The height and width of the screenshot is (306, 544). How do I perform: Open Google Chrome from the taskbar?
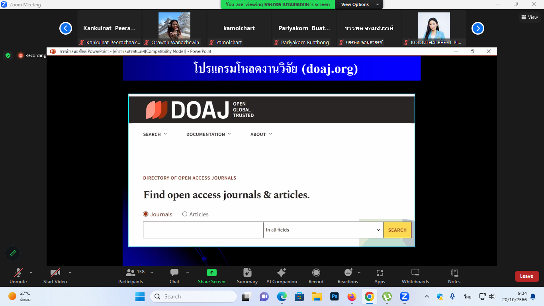pos(369,296)
